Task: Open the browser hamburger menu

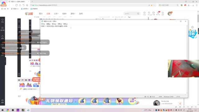Action: (x=197, y=5)
